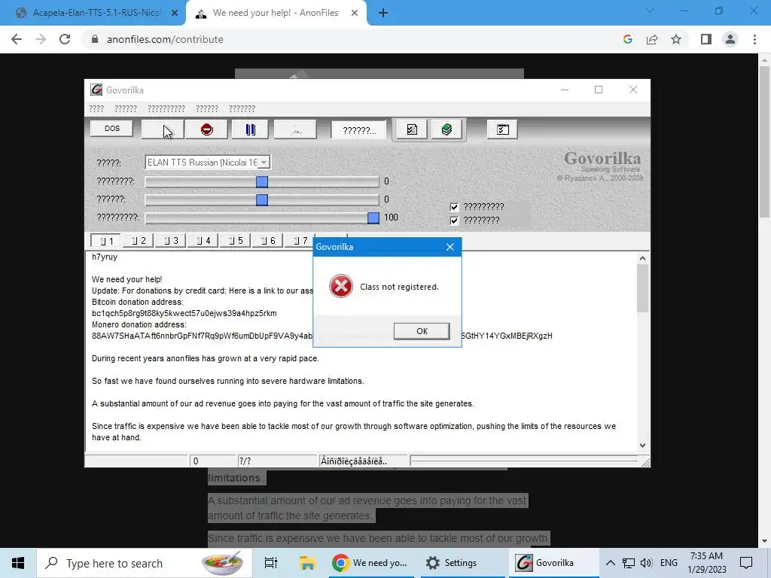The height and width of the screenshot is (578, 771).
Task: Close the Acapela-Elan-TTS Chrome tab
Action: coord(174,14)
